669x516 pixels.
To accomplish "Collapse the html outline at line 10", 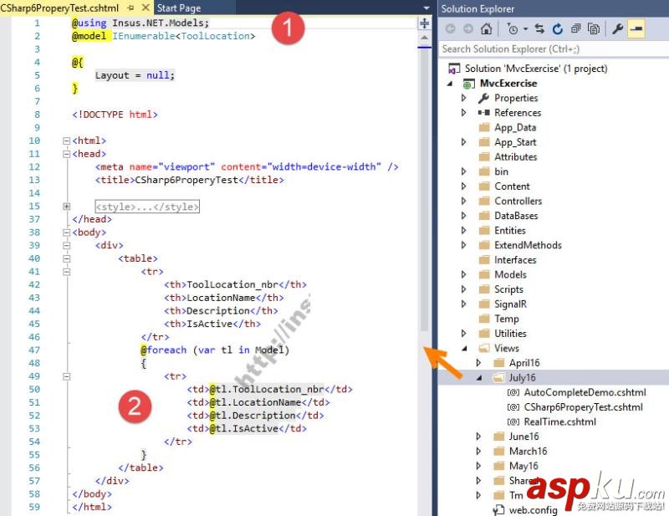I will point(67,140).
